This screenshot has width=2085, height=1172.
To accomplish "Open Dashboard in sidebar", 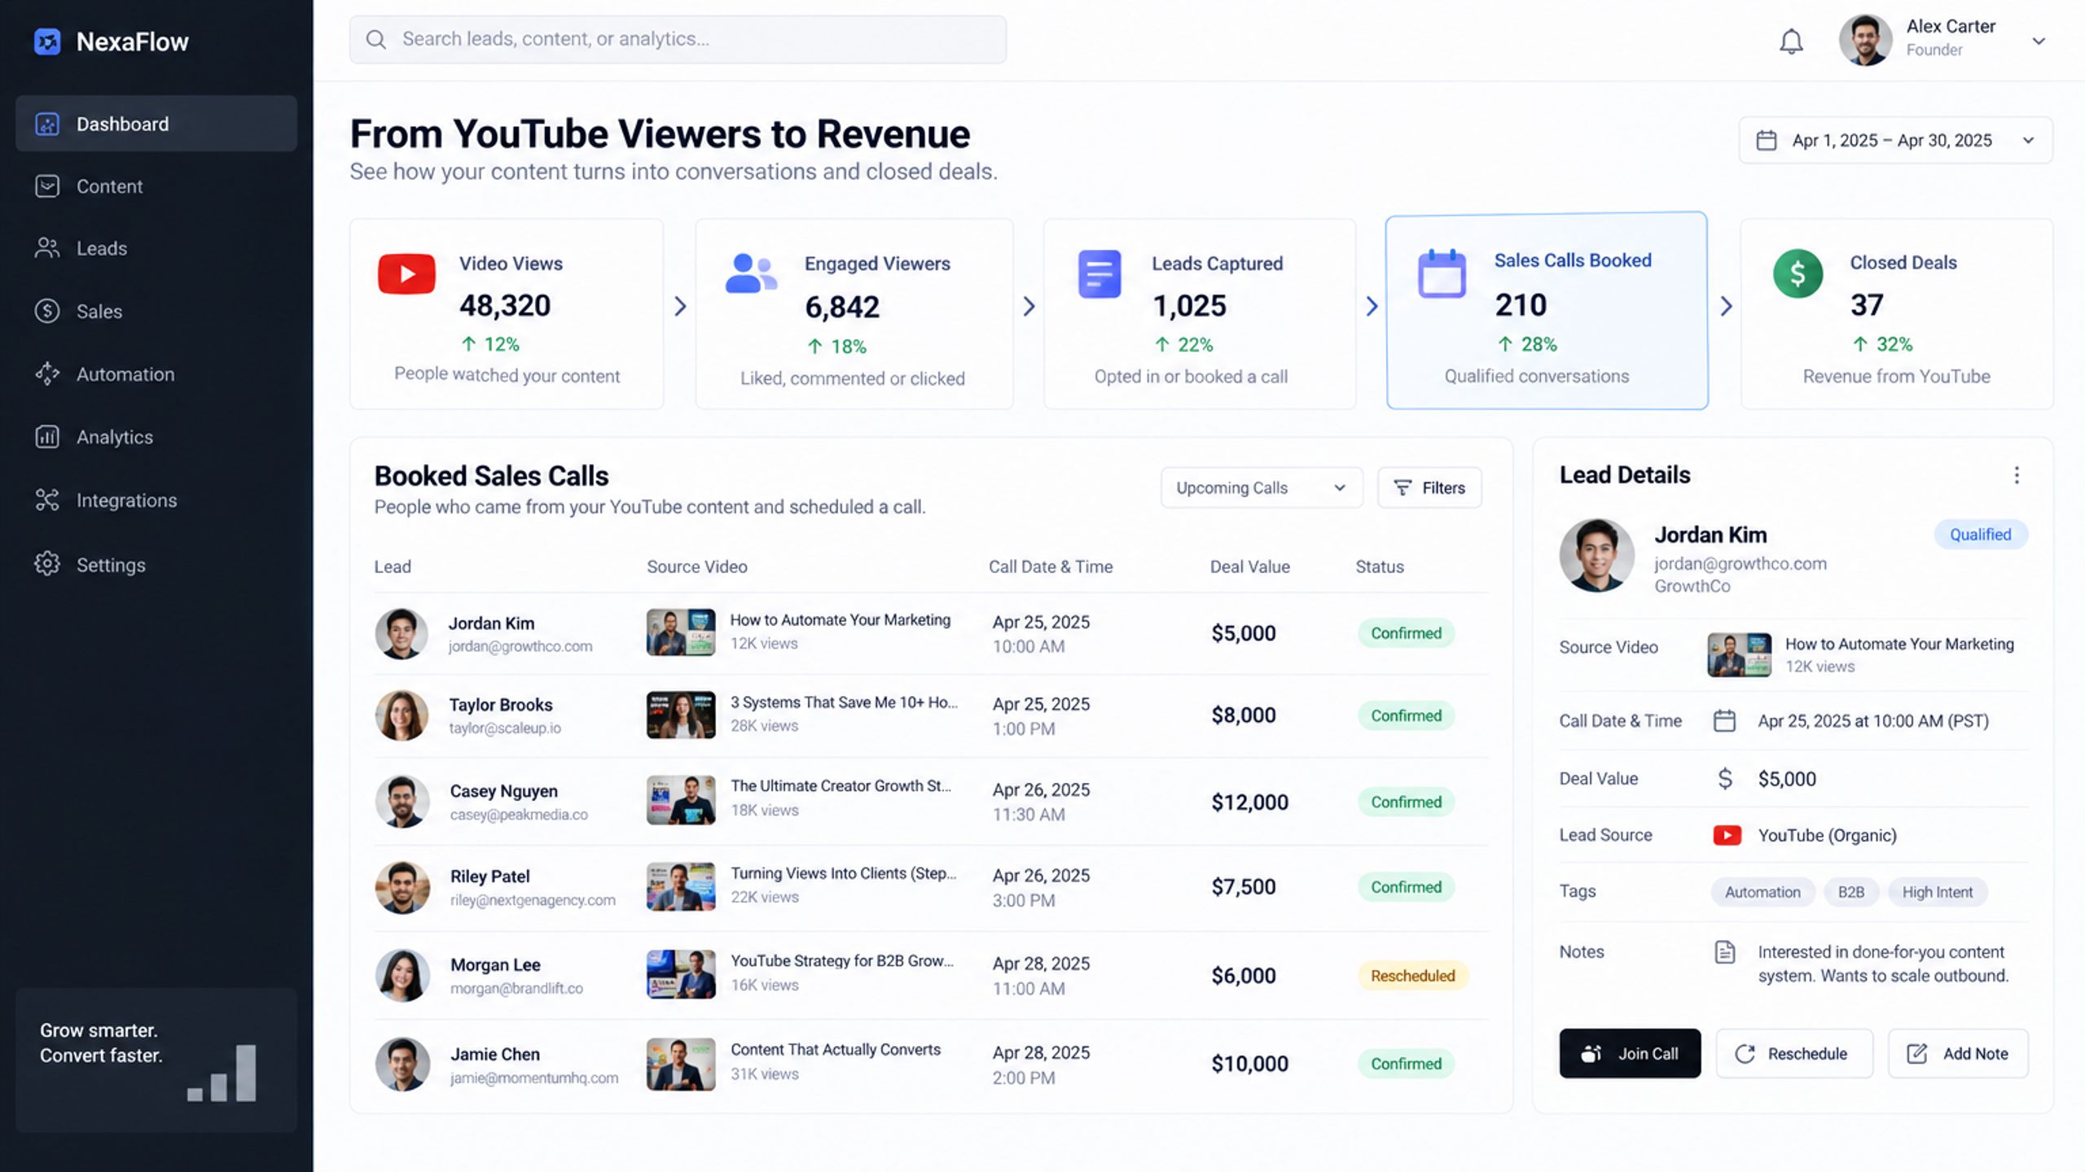I will pos(156,124).
